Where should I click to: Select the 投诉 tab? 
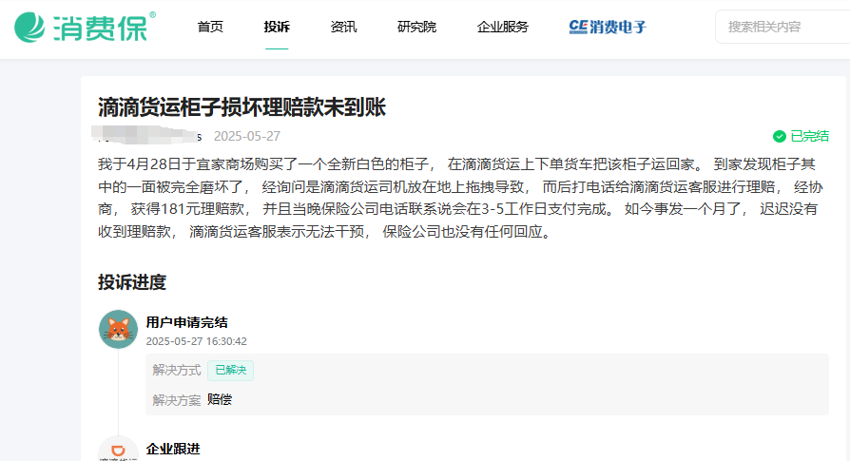pos(277,27)
